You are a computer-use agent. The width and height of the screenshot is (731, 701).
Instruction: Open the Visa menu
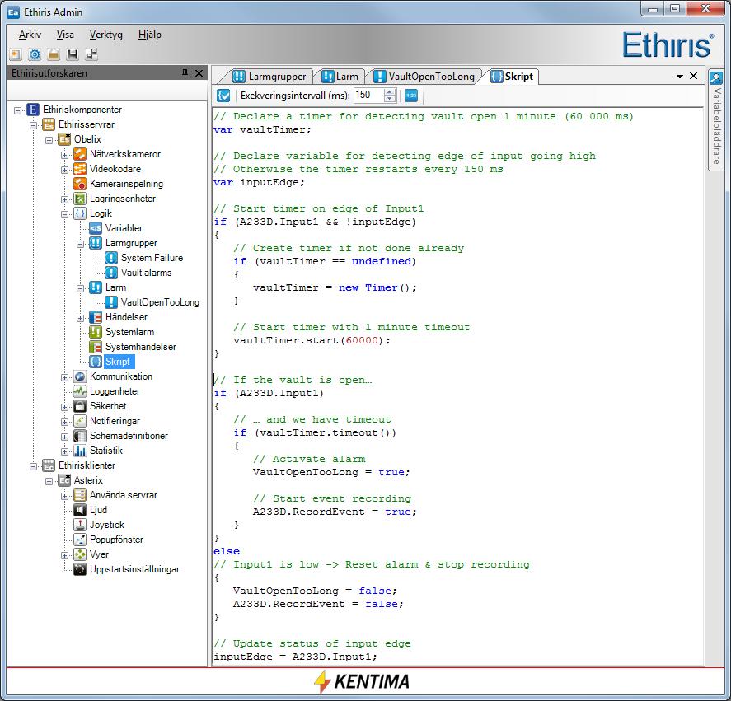click(65, 35)
